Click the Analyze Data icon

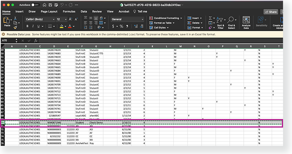tap(246, 23)
